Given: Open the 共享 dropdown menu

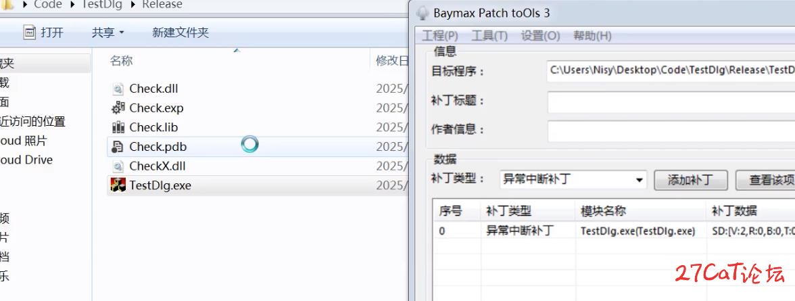Looking at the screenshot, I should point(108,32).
